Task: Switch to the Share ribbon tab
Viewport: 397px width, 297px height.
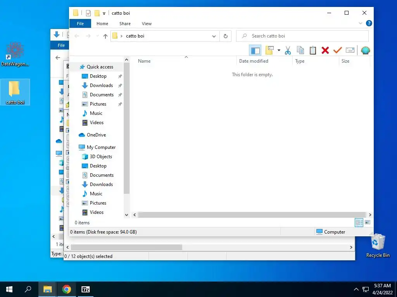Action: [x=125, y=24]
